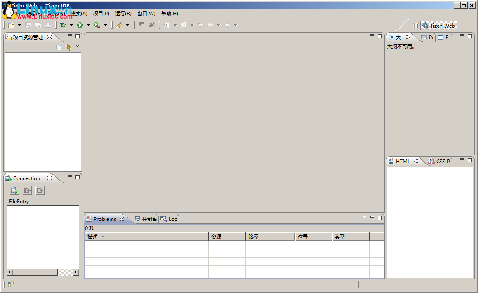Click the green Run button in the toolbar

[80, 25]
